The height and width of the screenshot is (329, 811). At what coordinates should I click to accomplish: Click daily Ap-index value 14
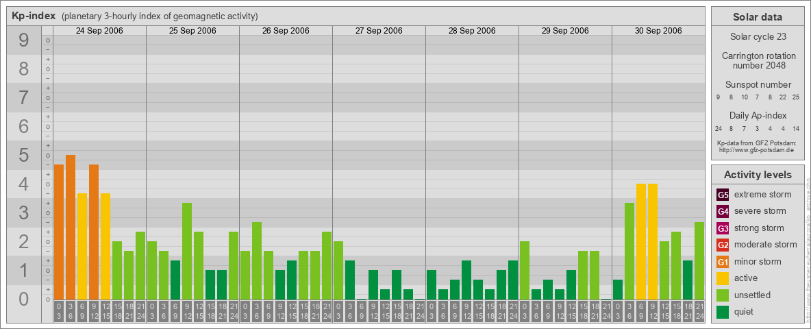pyautogui.click(x=796, y=128)
